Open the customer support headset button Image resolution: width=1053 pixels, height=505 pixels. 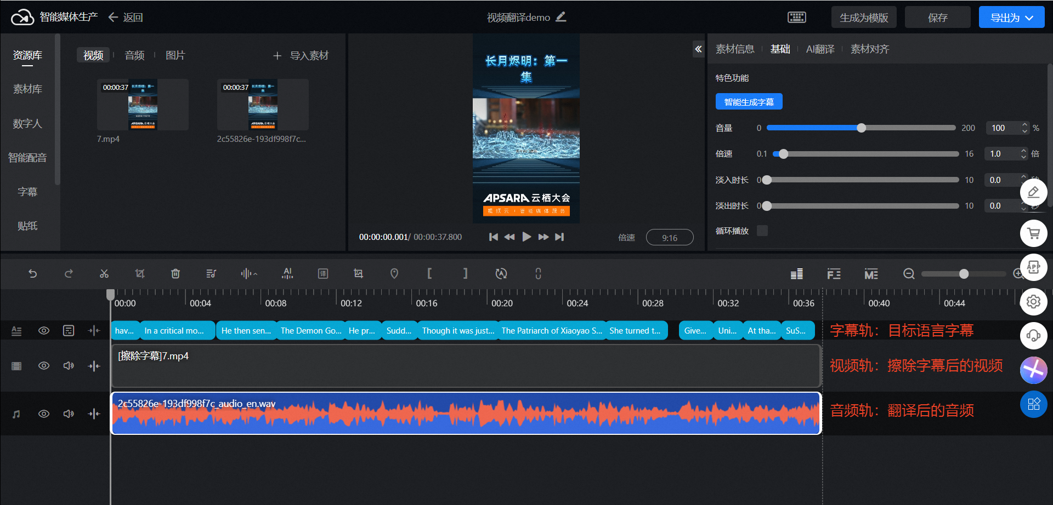(x=1034, y=335)
